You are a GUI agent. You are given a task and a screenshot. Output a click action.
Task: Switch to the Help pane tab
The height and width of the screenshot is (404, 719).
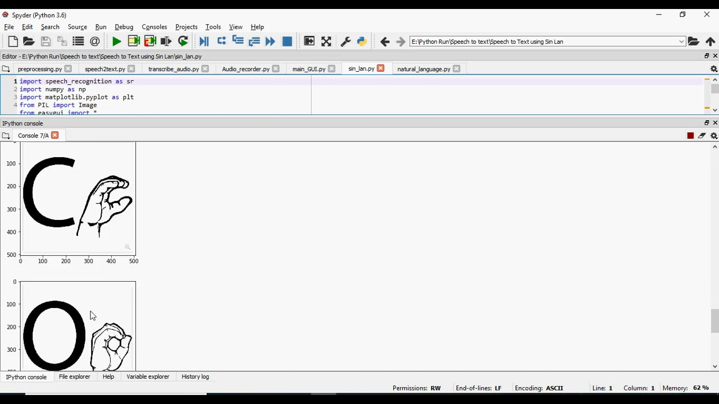(108, 377)
